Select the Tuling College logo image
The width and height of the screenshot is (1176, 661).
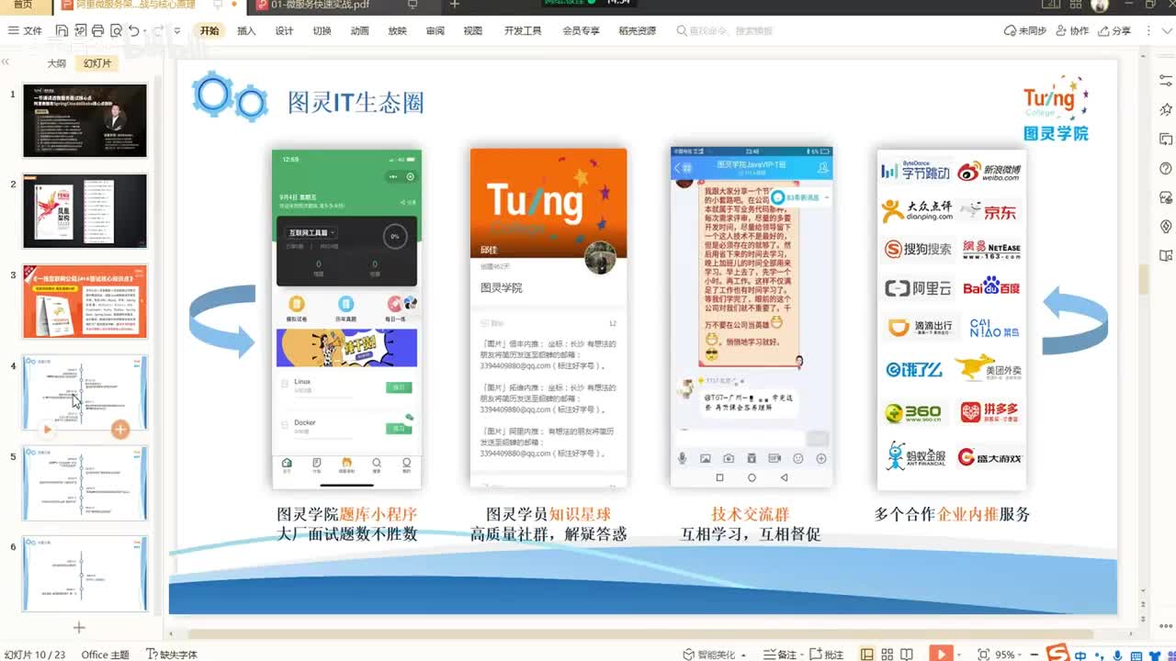coord(1056,108)
